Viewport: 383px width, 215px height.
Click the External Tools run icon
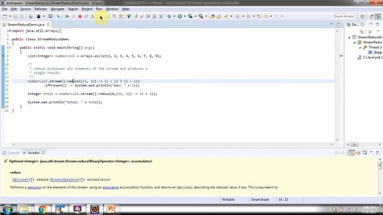pyautogui.click(x=201, y=16)
